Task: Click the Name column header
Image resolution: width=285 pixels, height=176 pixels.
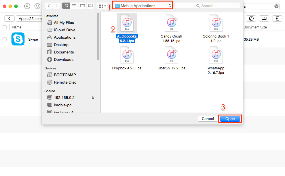Action: (17, 27)
